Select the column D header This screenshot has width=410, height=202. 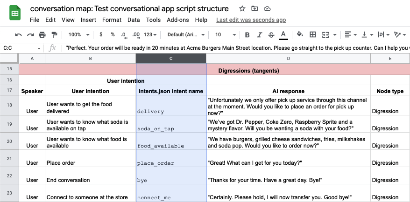pyautogui.click(x=288, y=58)
